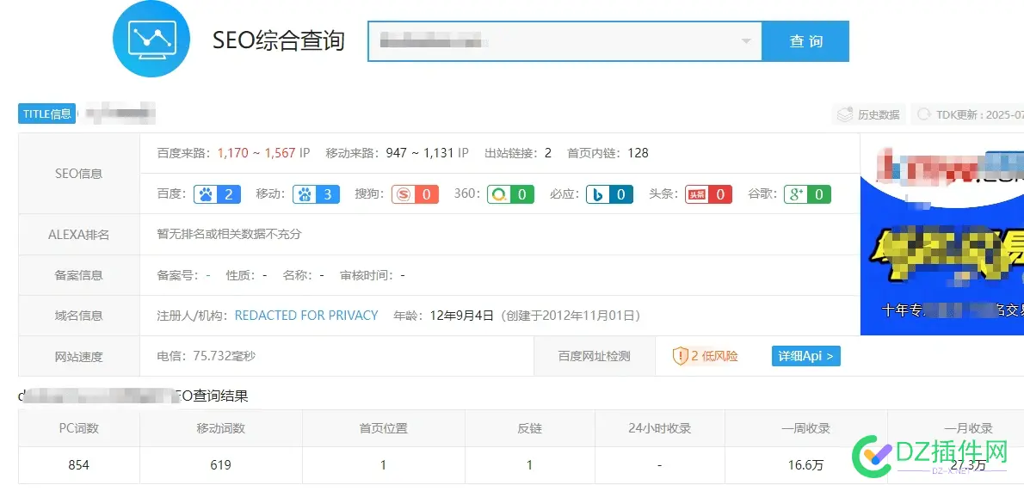Image resolution: width=1024 pixels, height=491 pixels.
Task: Click the SEO综合查询 heading text
Action: (x=279, y=41)
